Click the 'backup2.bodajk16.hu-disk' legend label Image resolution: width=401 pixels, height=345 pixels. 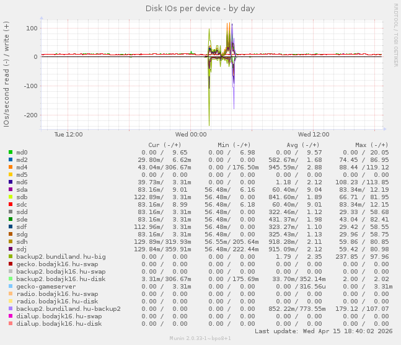pos(61,279)
